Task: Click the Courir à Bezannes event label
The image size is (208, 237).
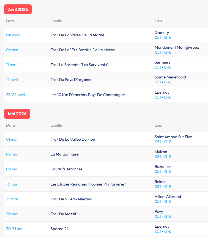Action: tap(67, 169)
